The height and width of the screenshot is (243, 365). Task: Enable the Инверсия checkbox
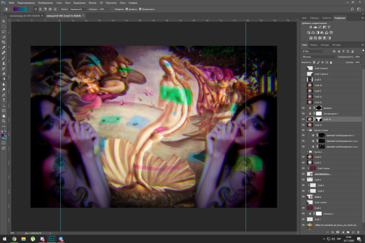tap(113, 9)
